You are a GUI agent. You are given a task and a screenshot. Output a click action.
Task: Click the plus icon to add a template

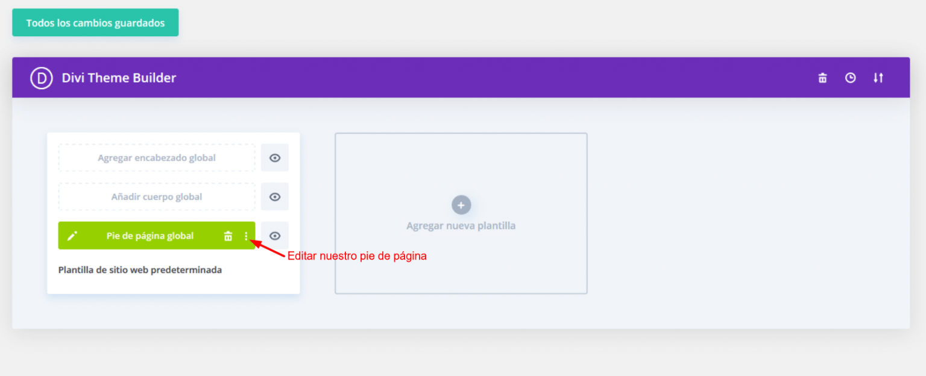(x=461, y=205)
